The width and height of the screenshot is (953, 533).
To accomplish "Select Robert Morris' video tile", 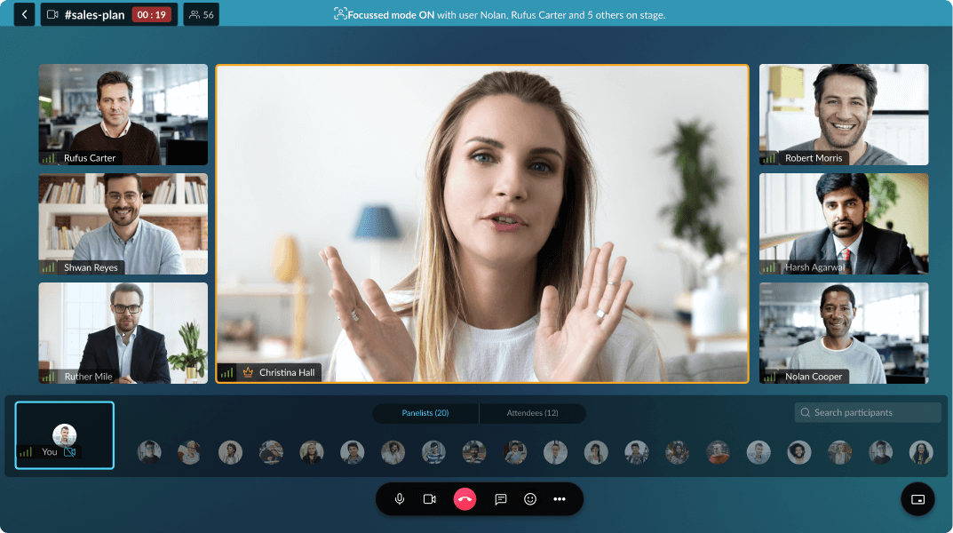I will click(844, 115).
